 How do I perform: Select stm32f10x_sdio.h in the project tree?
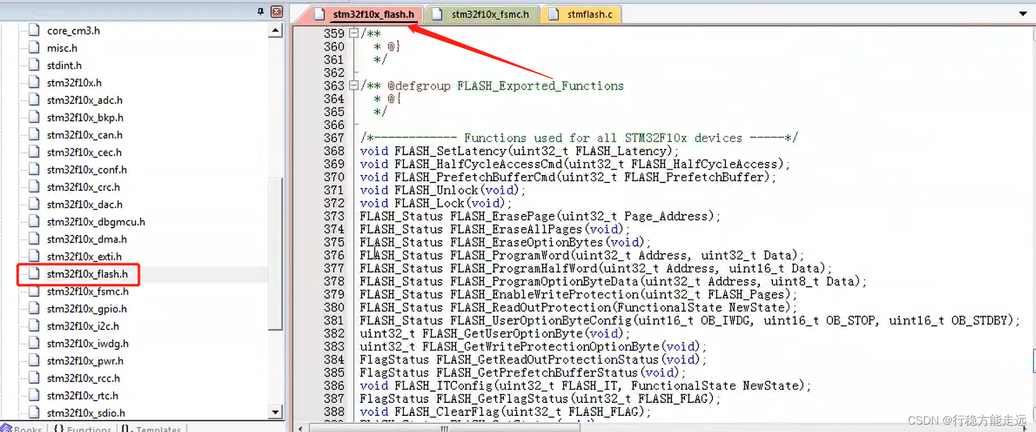[86, 412]
